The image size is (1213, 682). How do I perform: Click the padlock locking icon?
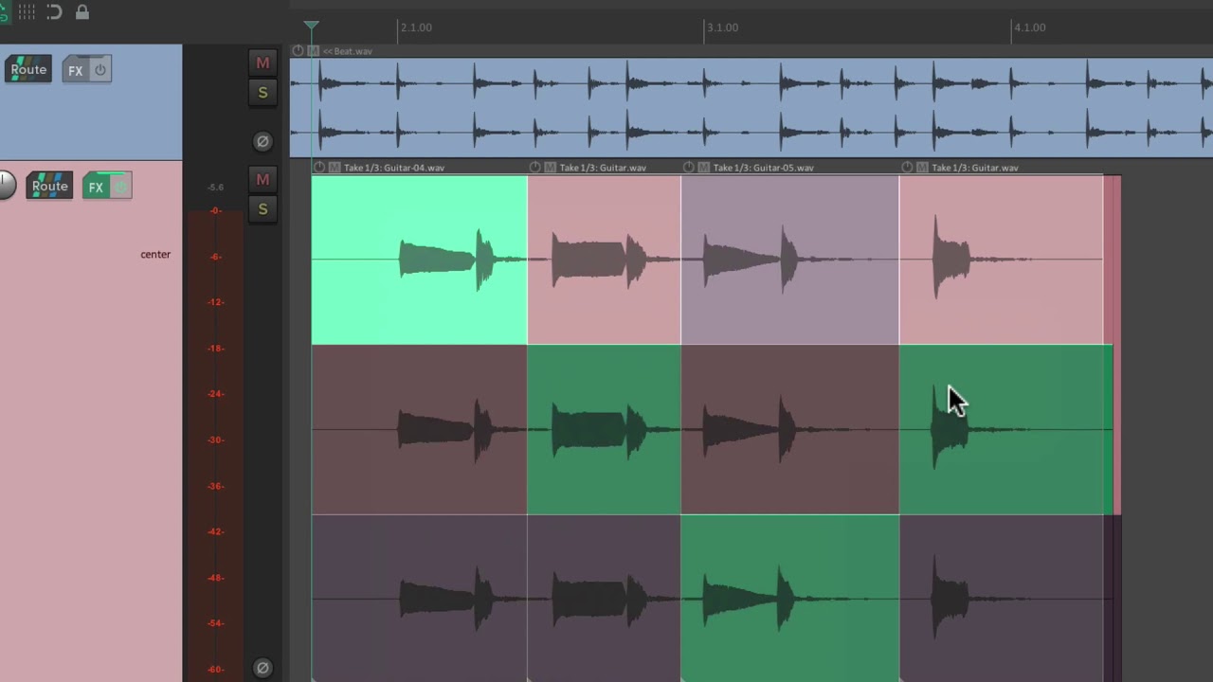[82, 12]
